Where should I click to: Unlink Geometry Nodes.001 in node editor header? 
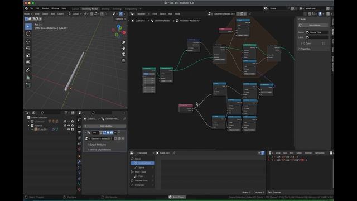245,14
